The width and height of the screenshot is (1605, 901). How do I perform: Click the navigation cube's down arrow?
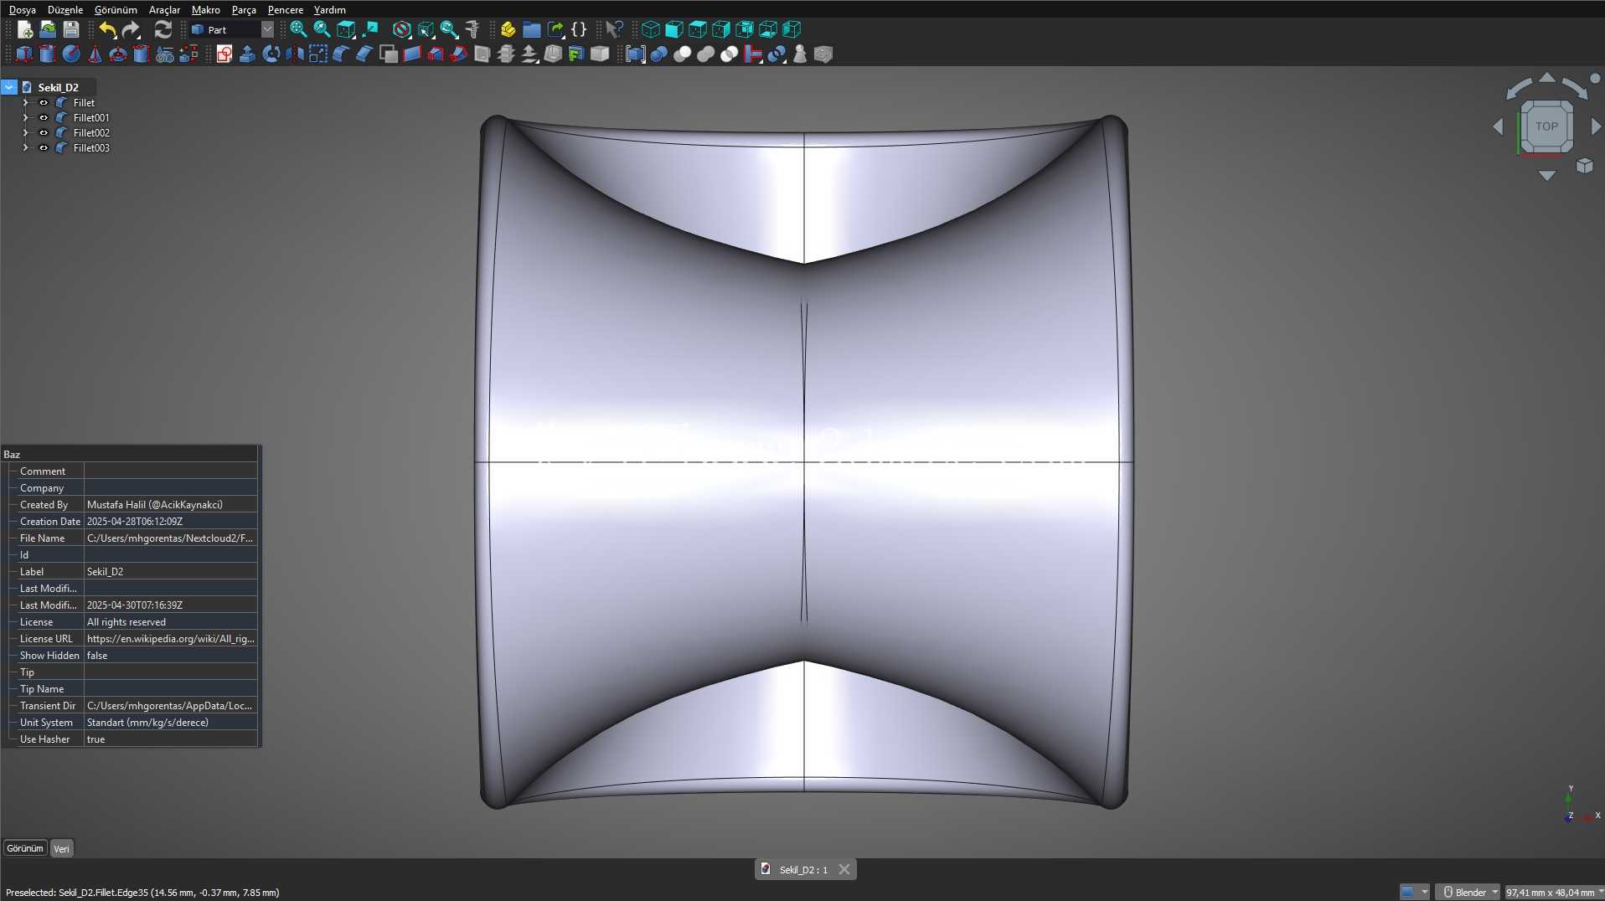point(1546,176)
